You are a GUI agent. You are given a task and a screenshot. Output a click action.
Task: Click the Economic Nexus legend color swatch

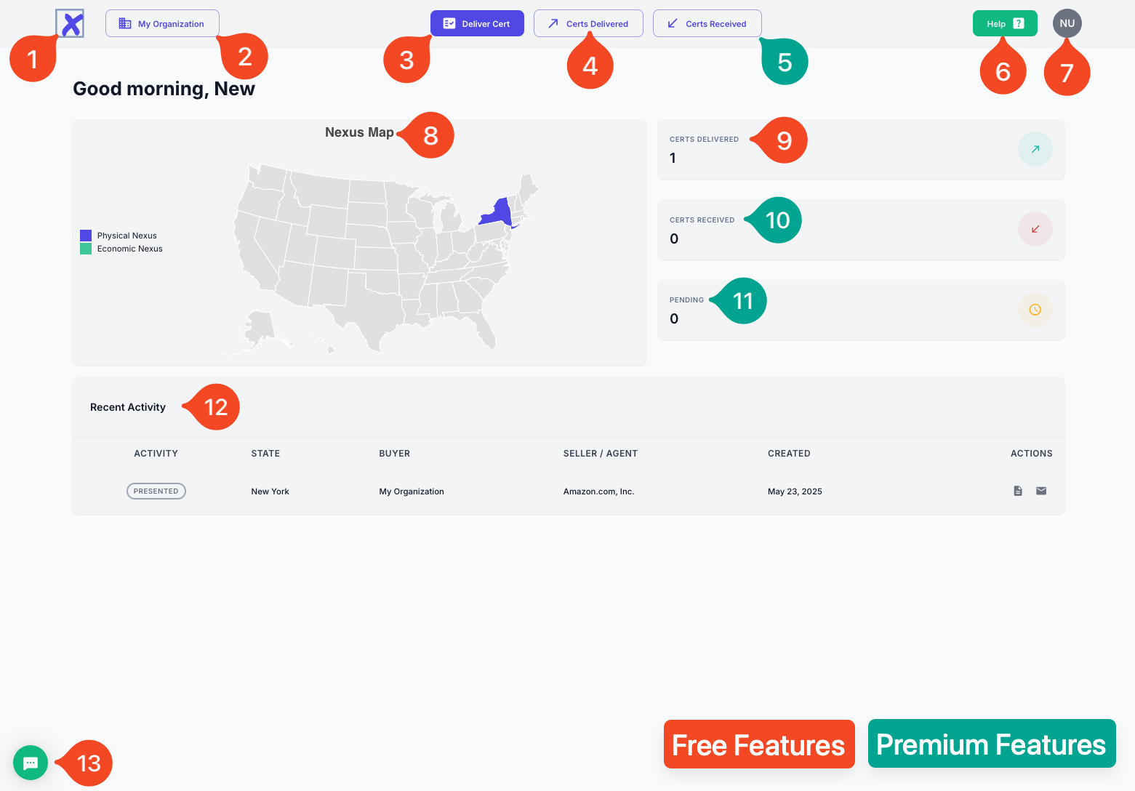(x=86, y=249)
